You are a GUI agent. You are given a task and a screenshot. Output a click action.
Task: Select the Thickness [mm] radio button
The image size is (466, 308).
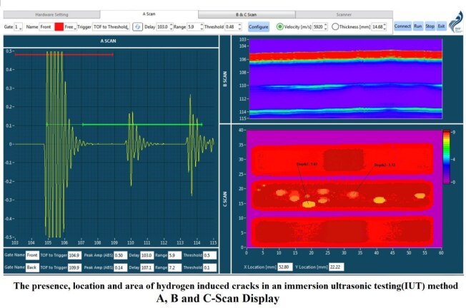tap(335, 26)
